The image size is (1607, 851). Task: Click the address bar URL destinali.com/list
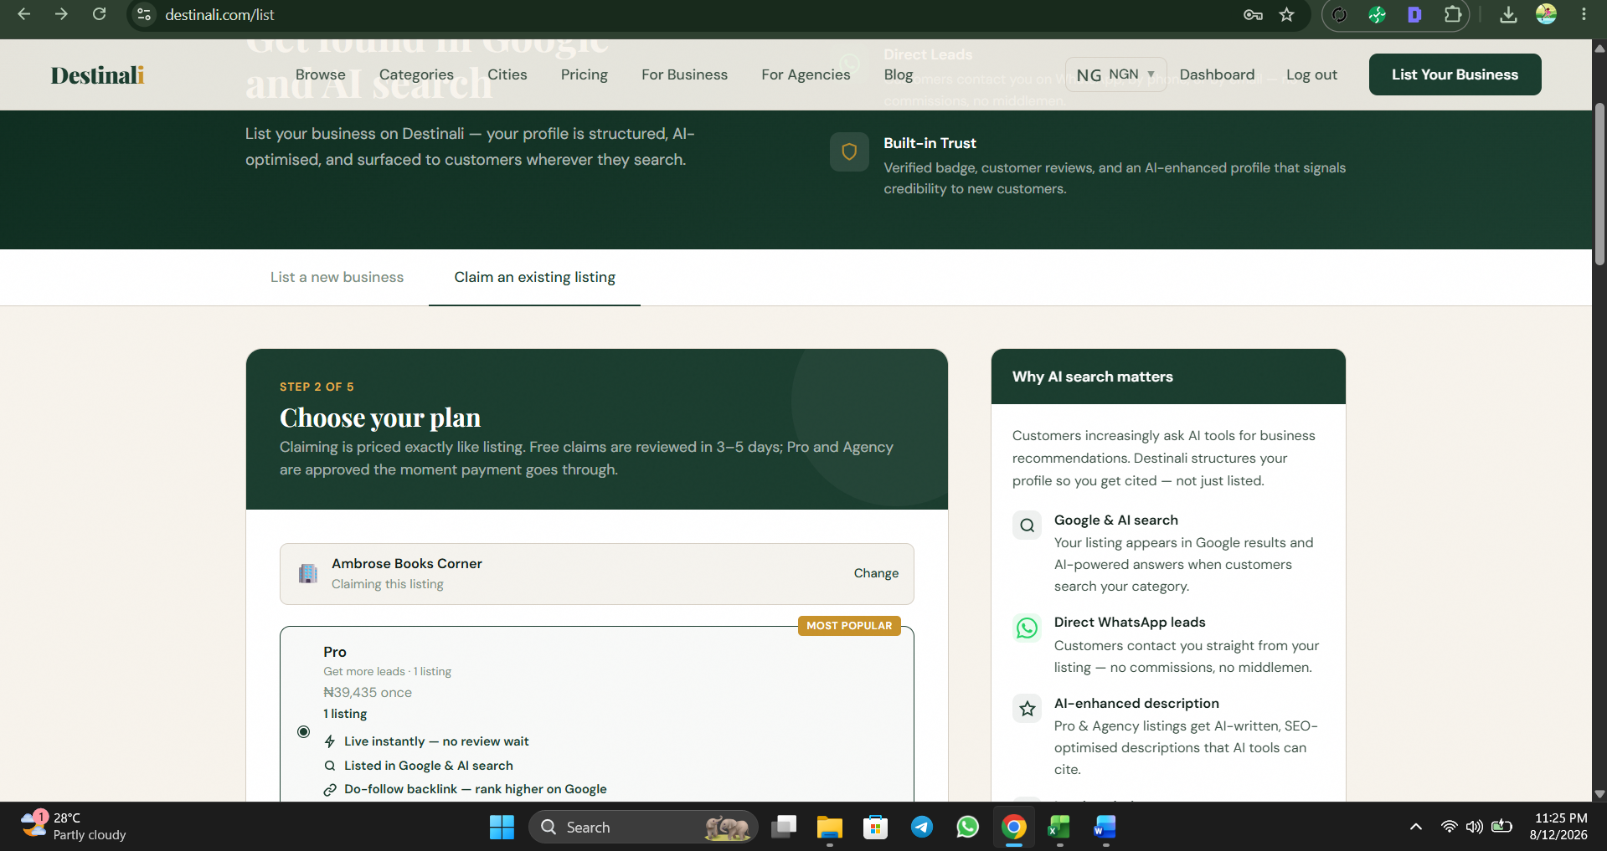(219, 14)
